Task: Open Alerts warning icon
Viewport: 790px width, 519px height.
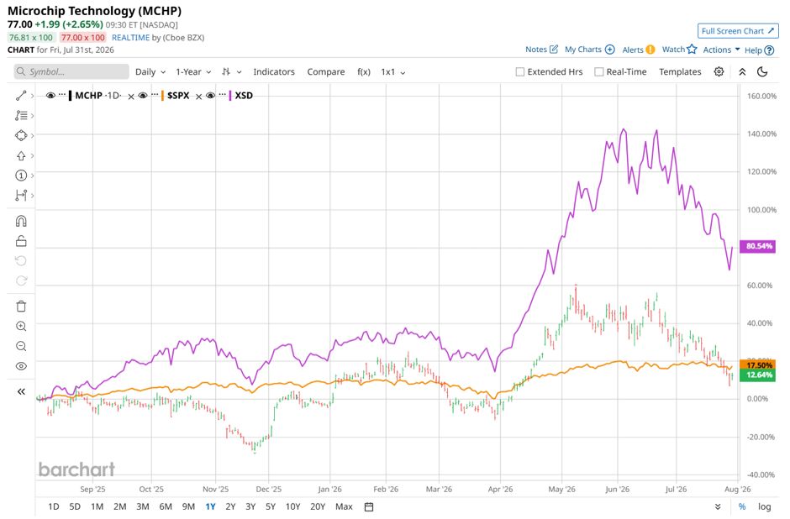Action: (x=650, y=50)
